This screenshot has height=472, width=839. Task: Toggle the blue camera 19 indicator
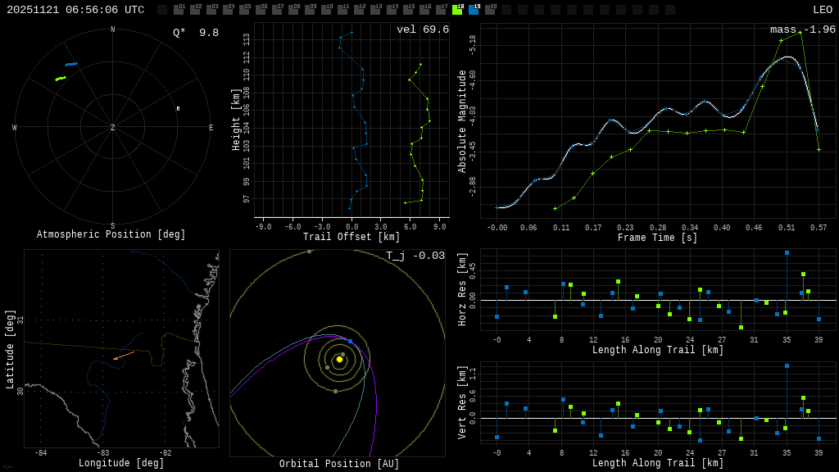click(473, 10)
